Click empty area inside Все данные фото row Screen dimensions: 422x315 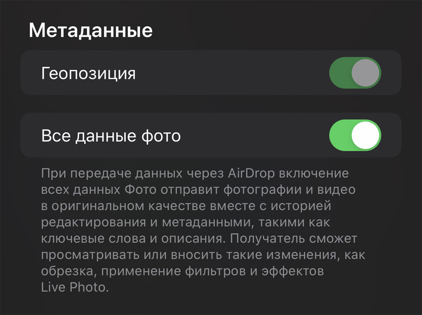pos(253,135)
